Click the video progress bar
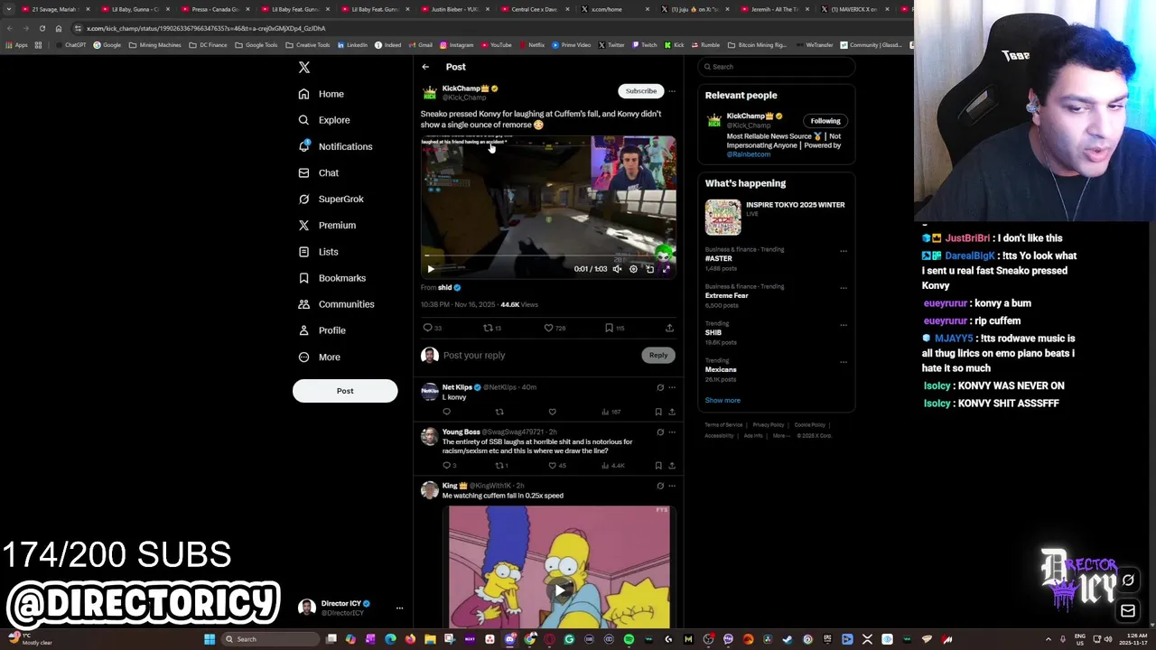Image resolution: width=1156 pixels, height=650 pixels. (548, 257)
